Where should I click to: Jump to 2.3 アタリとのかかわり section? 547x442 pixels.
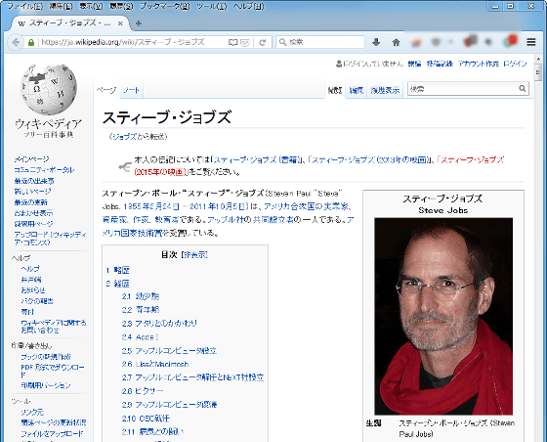click(159, 324)
